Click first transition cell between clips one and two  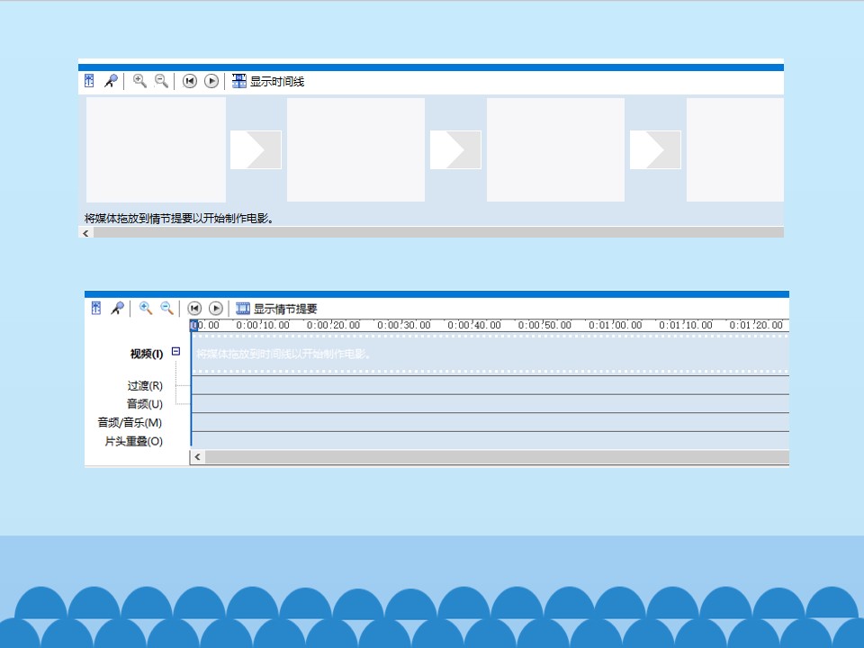(256, 150)
